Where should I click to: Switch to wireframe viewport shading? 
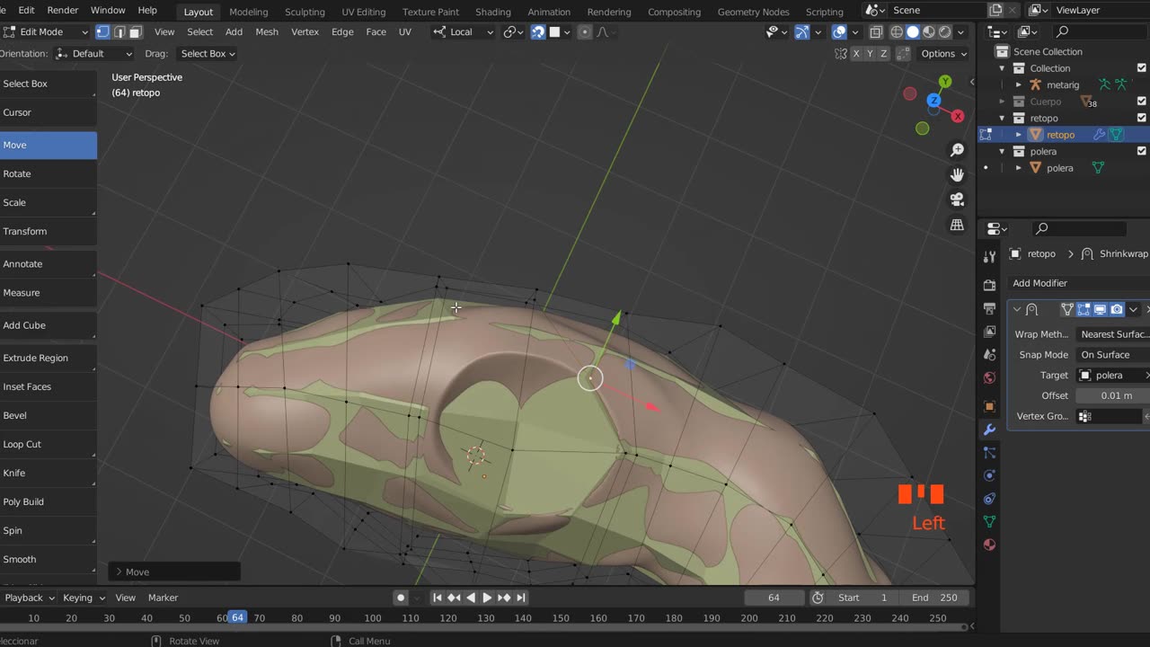896,31
